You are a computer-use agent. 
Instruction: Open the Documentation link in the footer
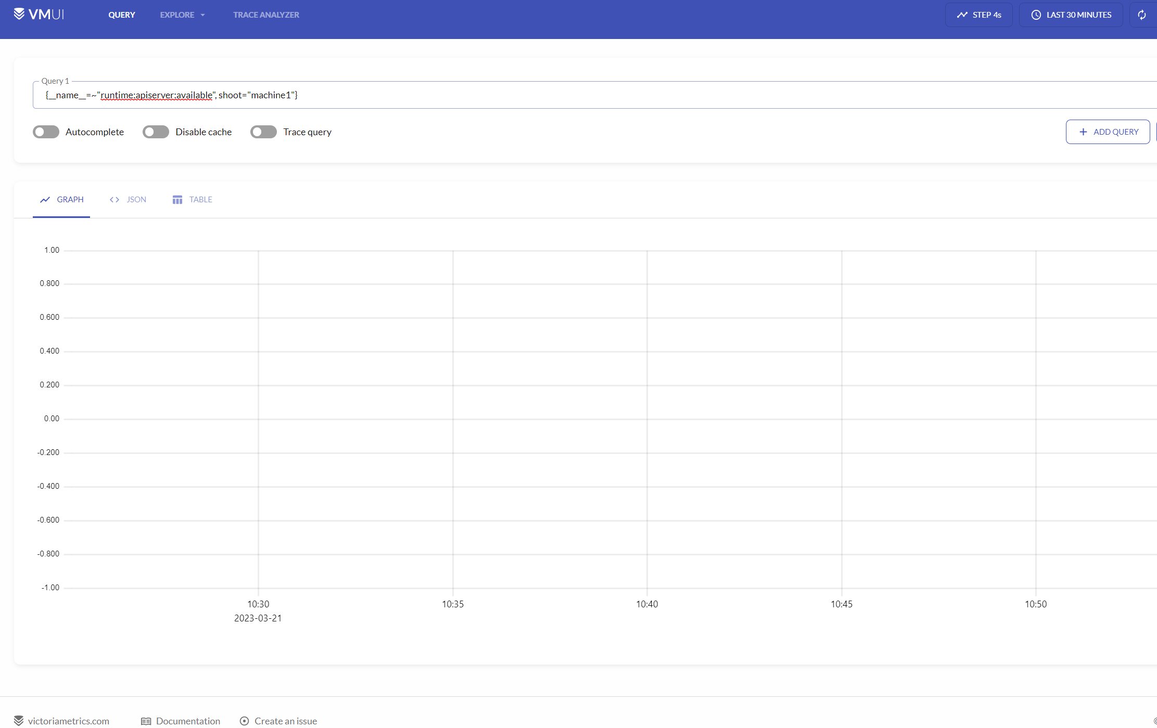188,721
